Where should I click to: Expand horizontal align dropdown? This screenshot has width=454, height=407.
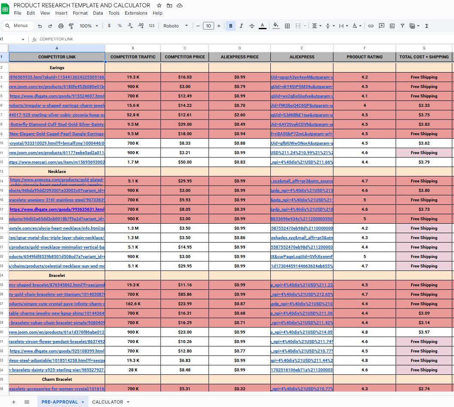tap(320, 26)
